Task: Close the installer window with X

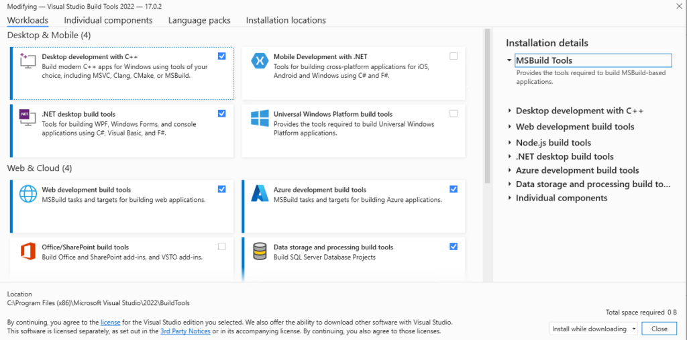Action: [678, 5]
